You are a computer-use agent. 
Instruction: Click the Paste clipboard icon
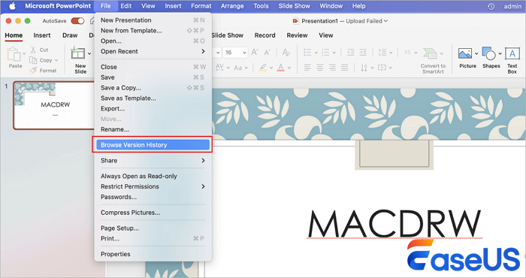14,53
